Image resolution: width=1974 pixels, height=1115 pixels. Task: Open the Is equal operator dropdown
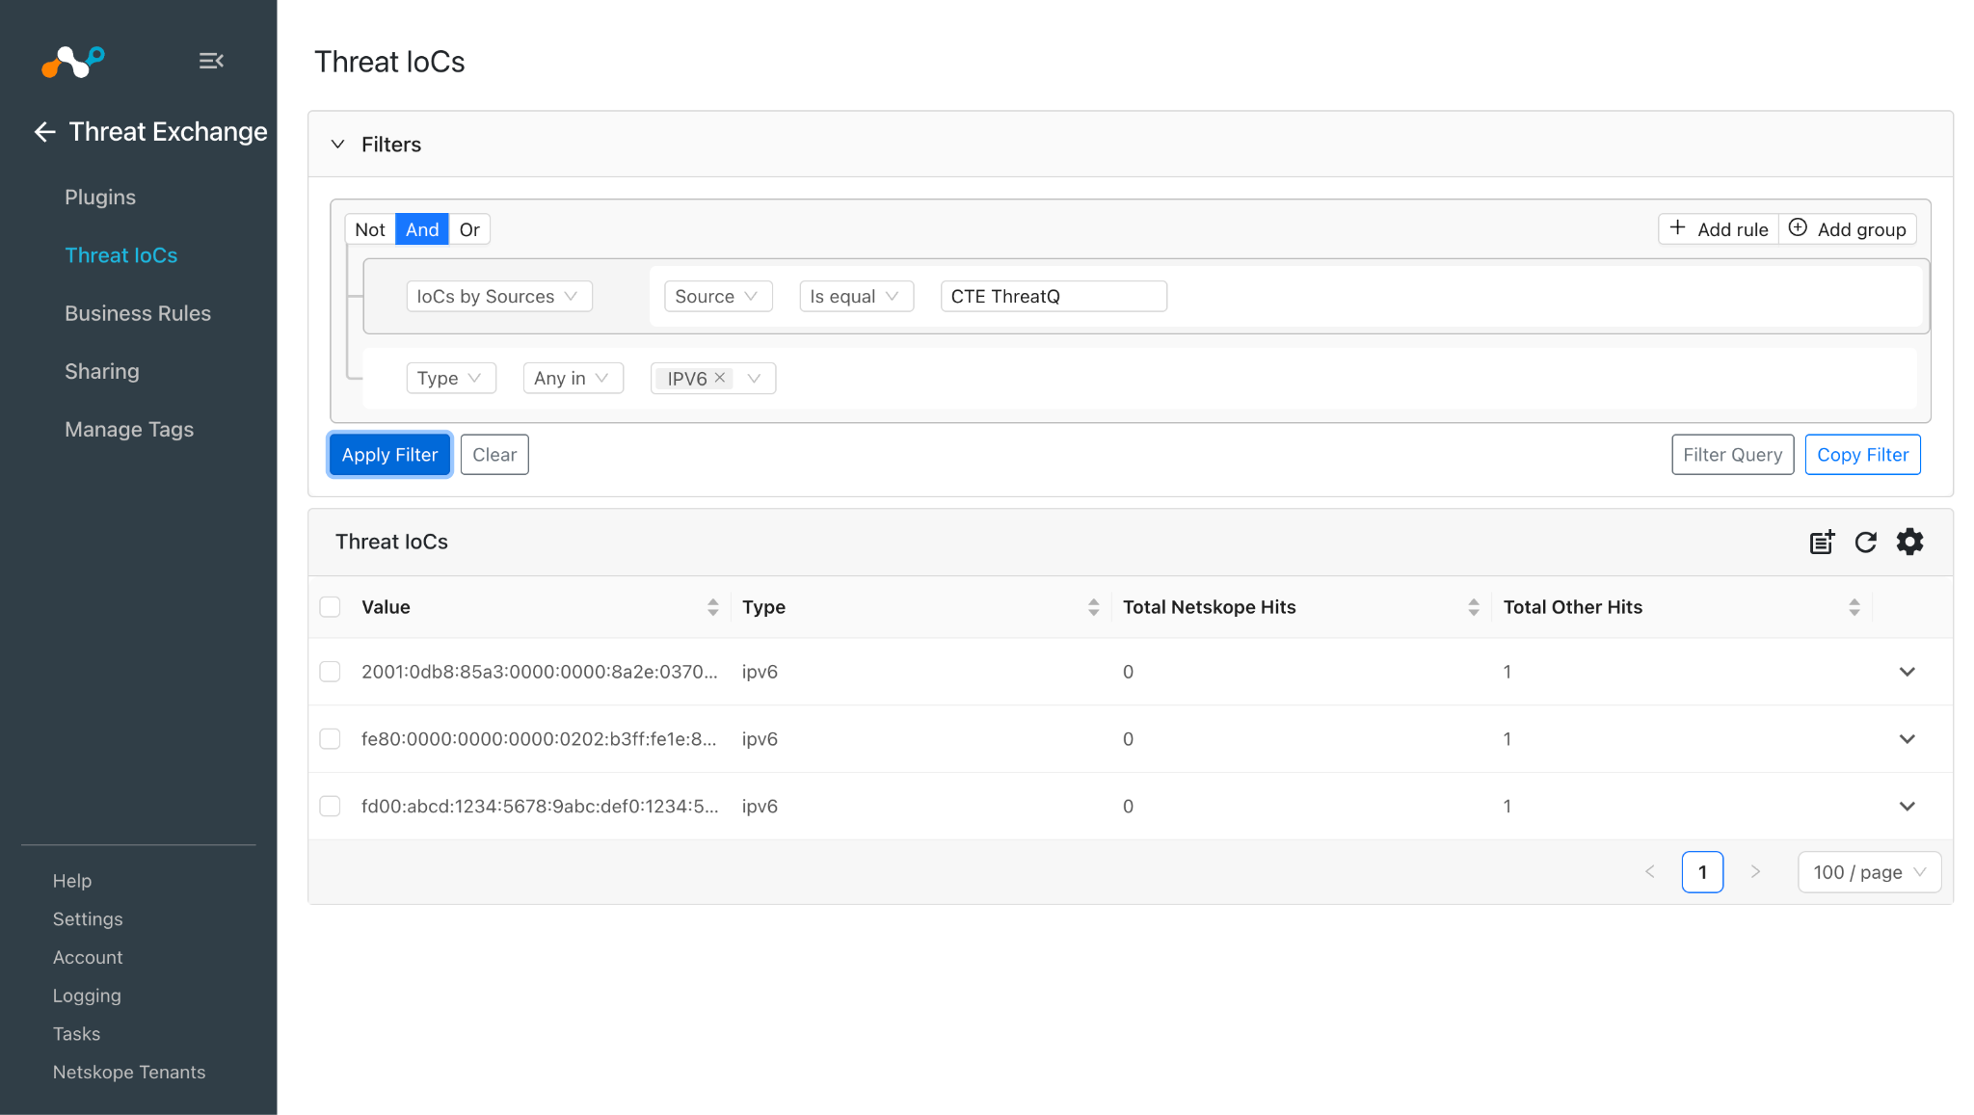tap(856, 297)
